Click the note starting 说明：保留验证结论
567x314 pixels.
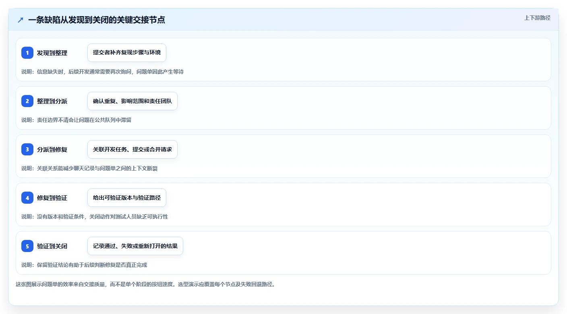pyautogui.click(x=84, y=265)
